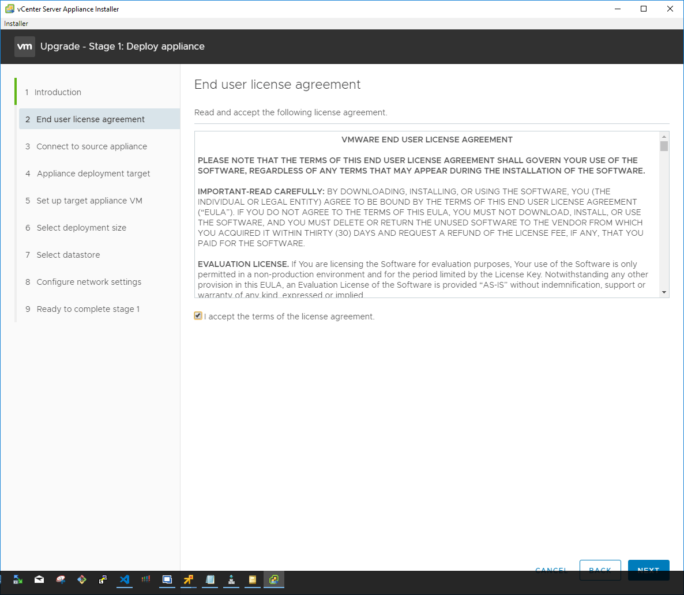Viewport: 684px width, 595px height.
Task: Click the IMPORTANT-READ CAREFULLY paragraph heading
Action: coord(261,191)
